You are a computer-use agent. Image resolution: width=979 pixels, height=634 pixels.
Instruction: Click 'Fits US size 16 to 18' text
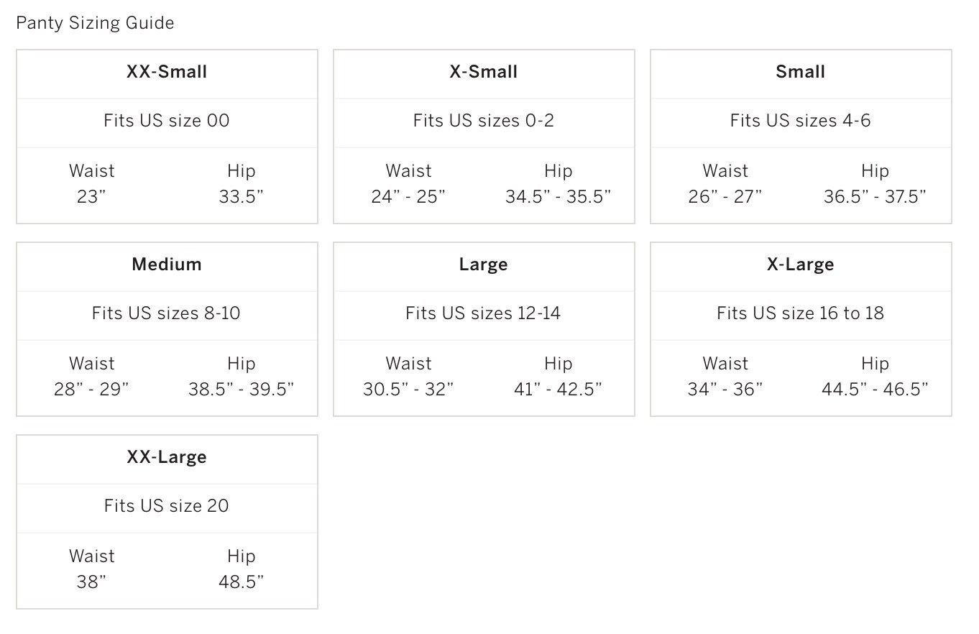tap(801, 313)
